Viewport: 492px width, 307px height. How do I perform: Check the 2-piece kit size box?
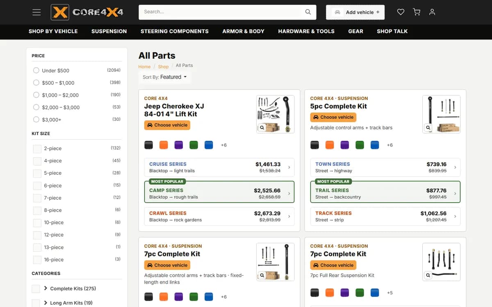click(37, 149)
